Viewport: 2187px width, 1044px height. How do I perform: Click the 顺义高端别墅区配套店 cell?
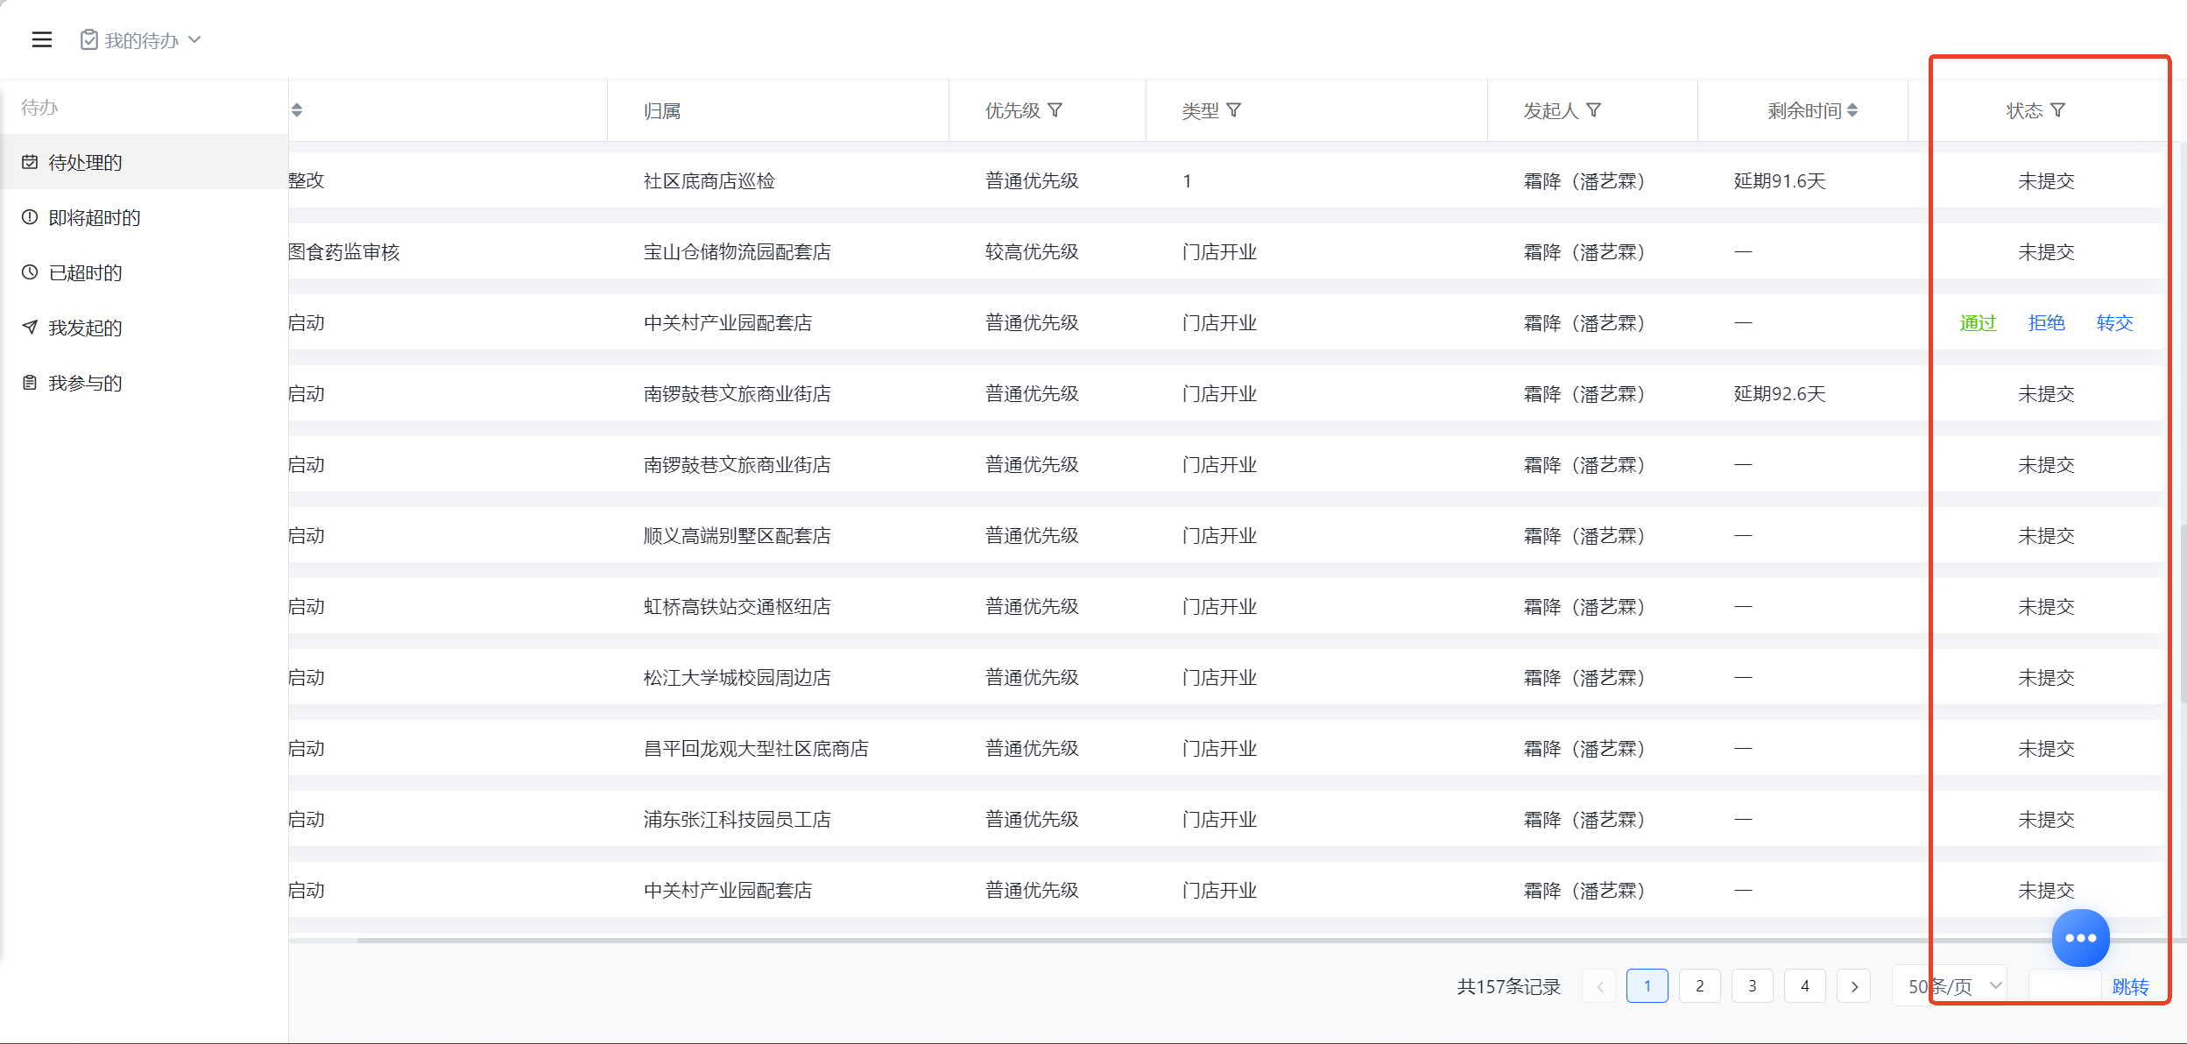[737, 536]
